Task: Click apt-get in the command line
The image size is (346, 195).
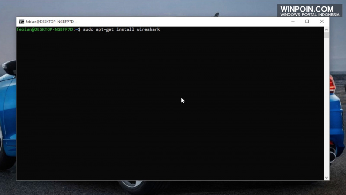Action: 105,29
